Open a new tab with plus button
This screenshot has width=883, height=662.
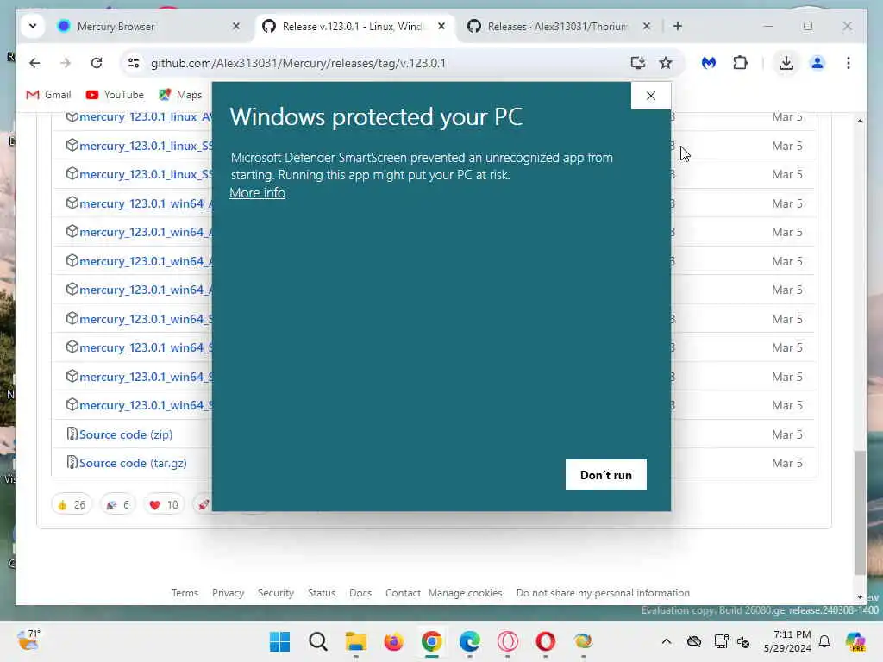click(x=678, y=26)
